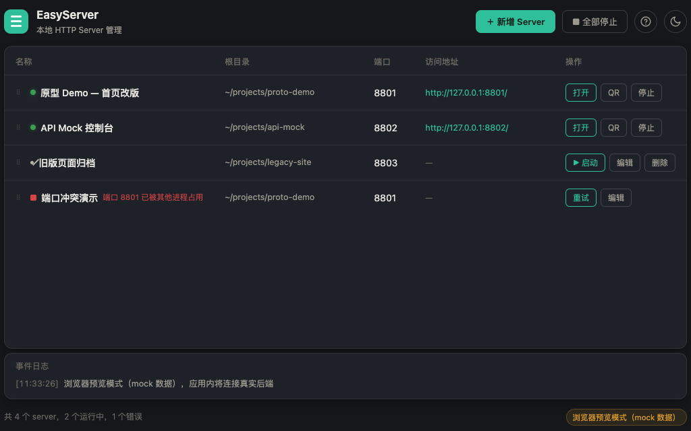Open the help question-mark icon

click(x=646, y=22)
